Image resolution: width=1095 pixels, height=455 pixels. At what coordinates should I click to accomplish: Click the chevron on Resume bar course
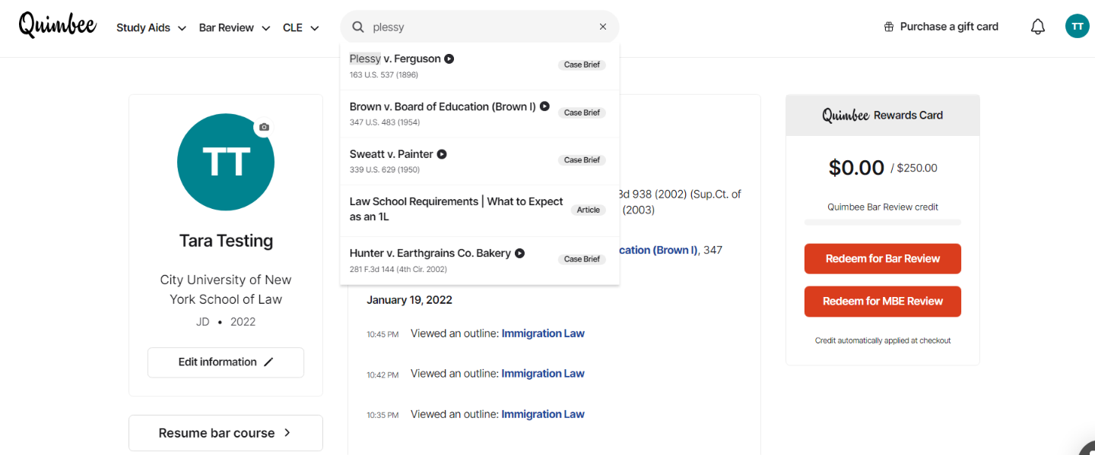[287, 433]
